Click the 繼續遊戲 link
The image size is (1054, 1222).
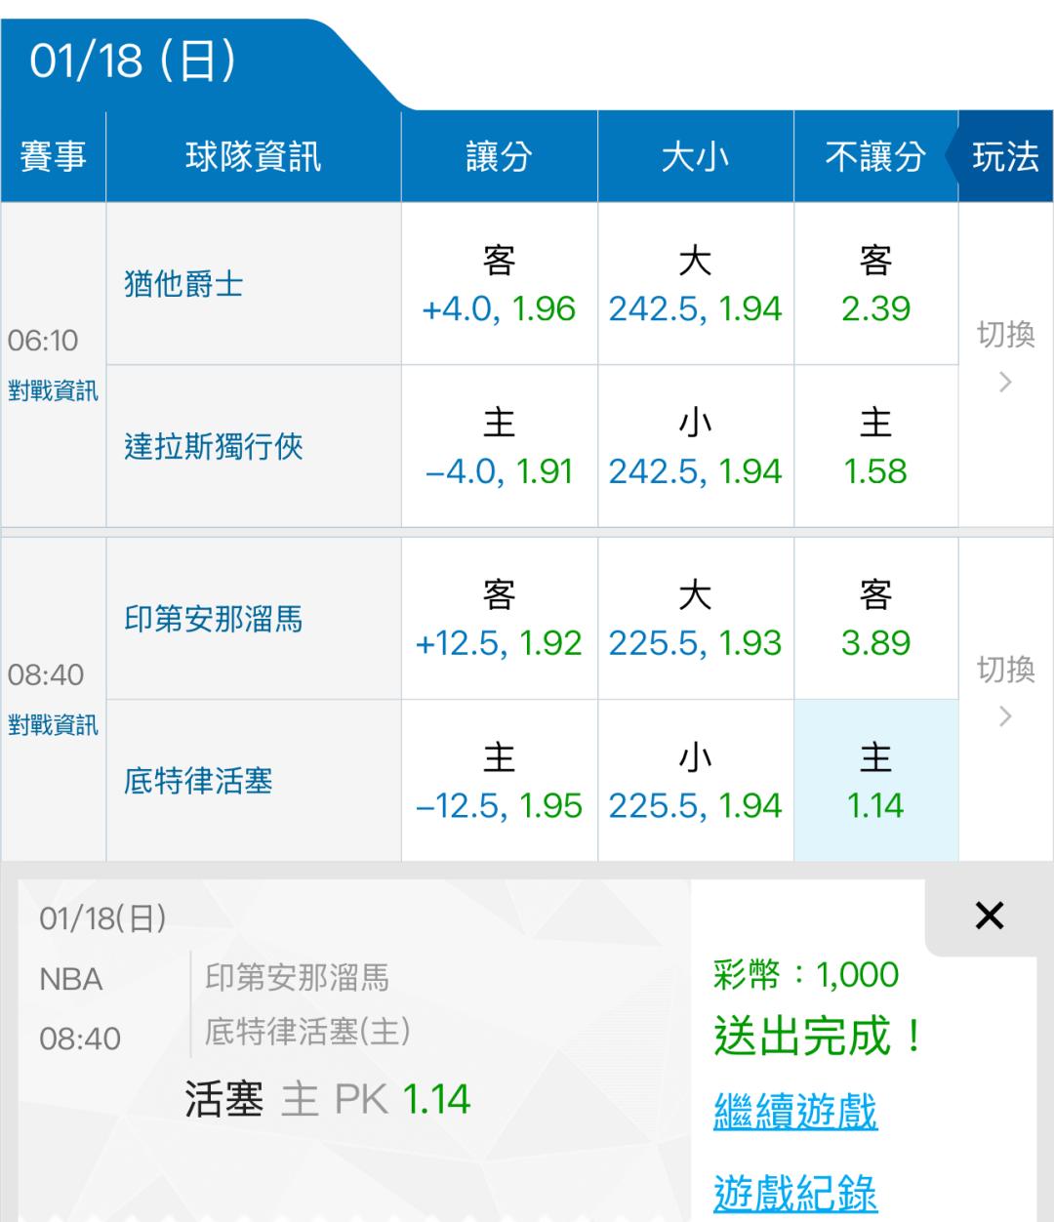click(795, 1112)
